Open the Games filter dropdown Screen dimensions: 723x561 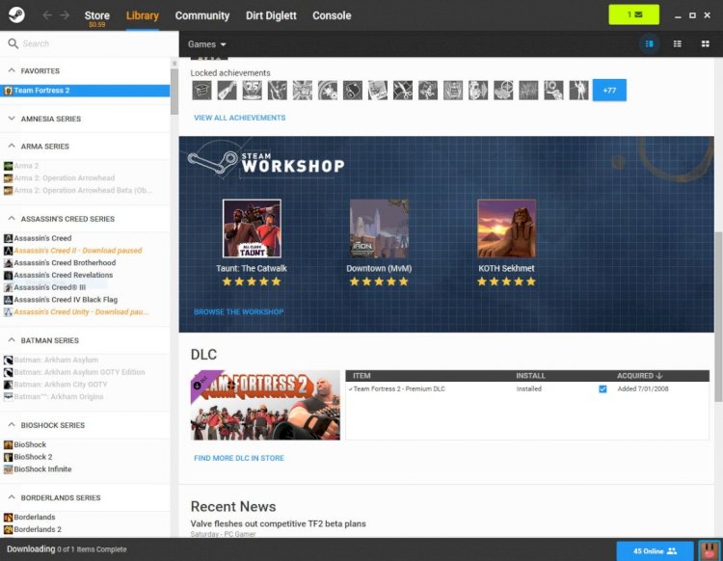(206, 44)
